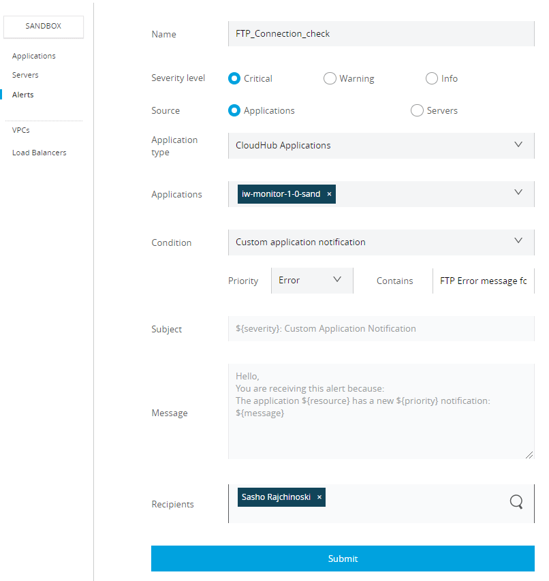Edit the Name input field
Viewport: 549px width, 581px height.
381,34
